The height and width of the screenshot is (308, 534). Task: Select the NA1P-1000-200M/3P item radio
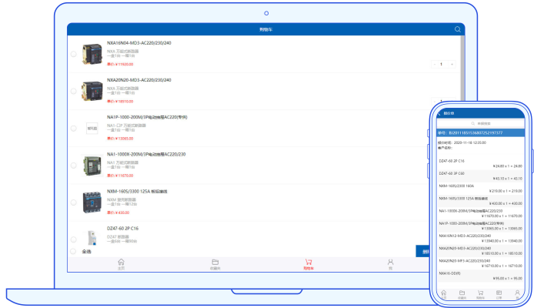(x=74, y=129)
